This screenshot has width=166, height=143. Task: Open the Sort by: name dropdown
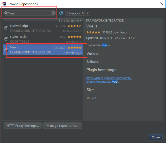(x=70, y=21)
